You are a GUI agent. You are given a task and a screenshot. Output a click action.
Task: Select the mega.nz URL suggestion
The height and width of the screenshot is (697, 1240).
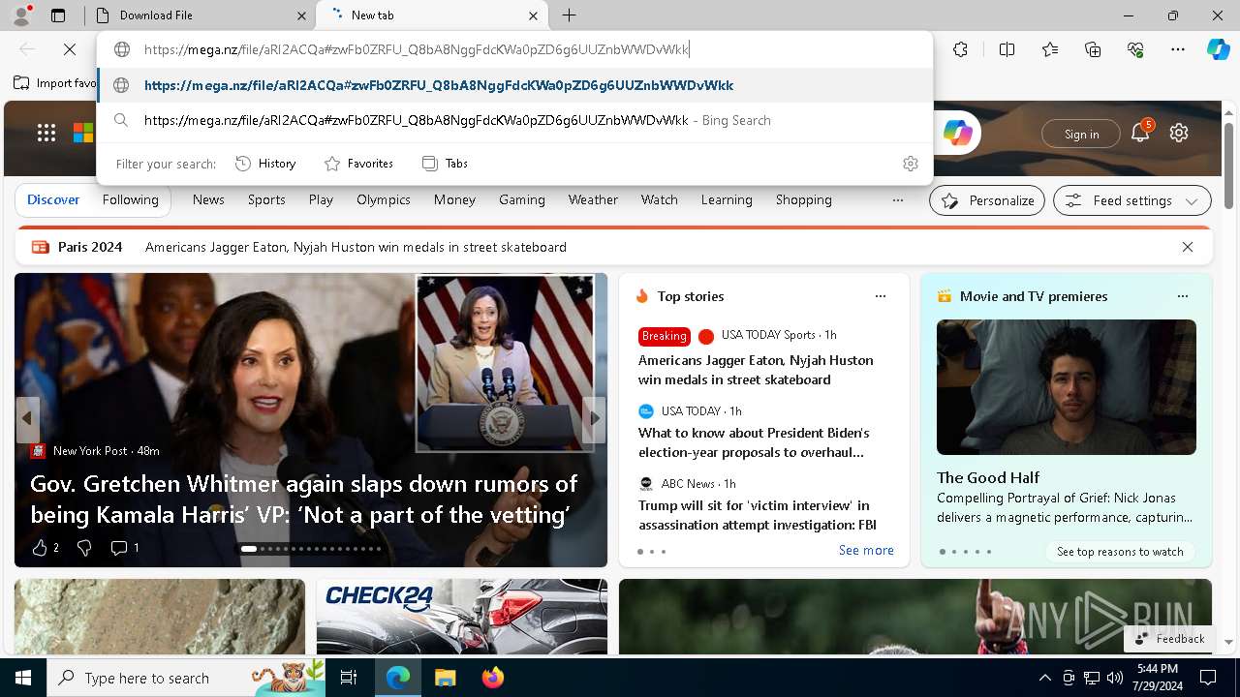click(514, 85)
